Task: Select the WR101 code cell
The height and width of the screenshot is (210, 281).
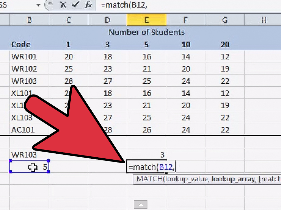Action: pos(29,57)
